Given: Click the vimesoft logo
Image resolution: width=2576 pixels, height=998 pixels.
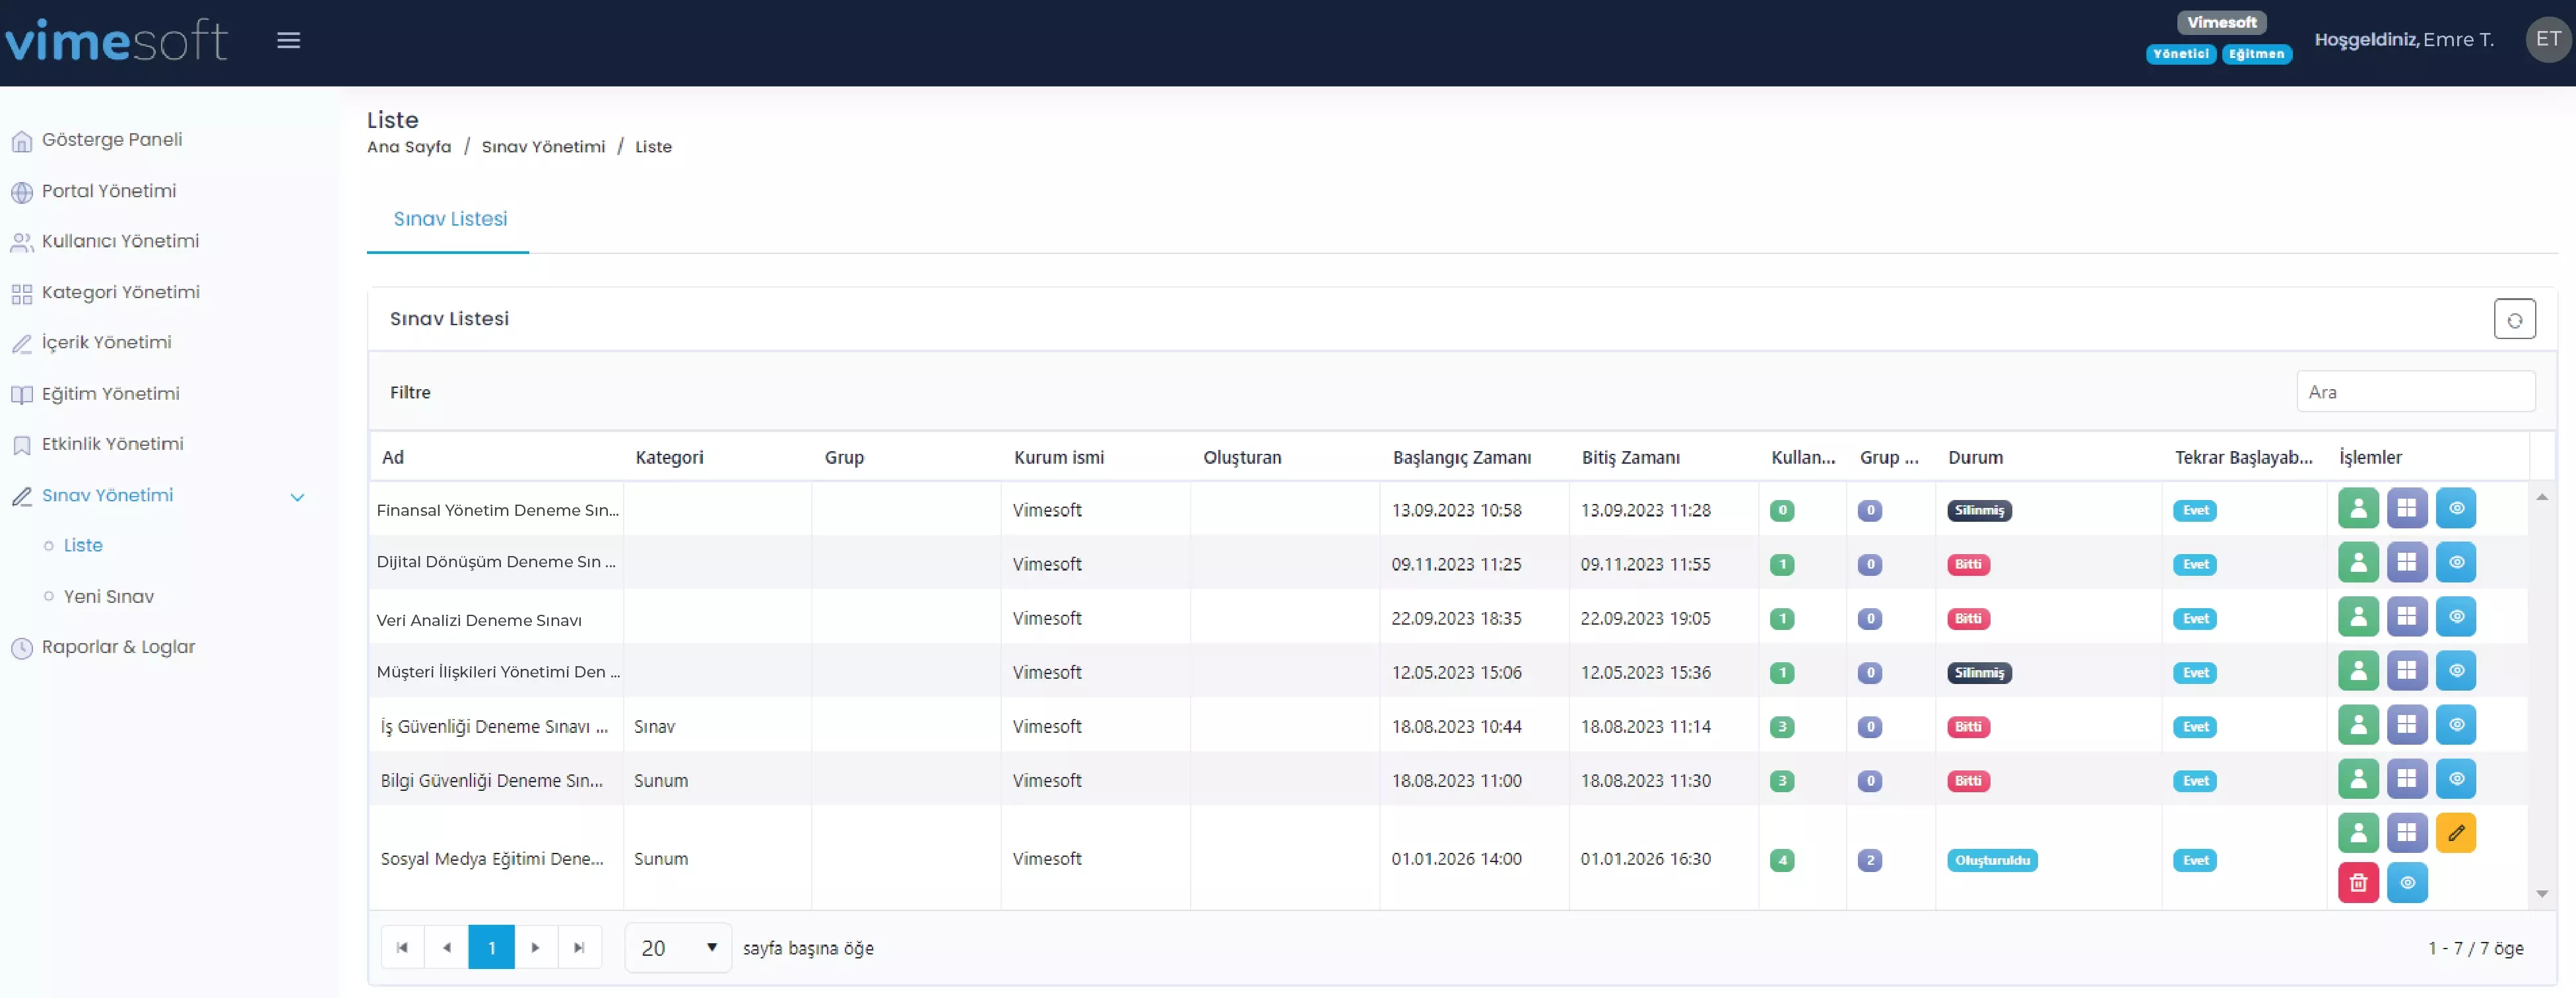Looking at the screenshot, I should (x=117, y=40).
